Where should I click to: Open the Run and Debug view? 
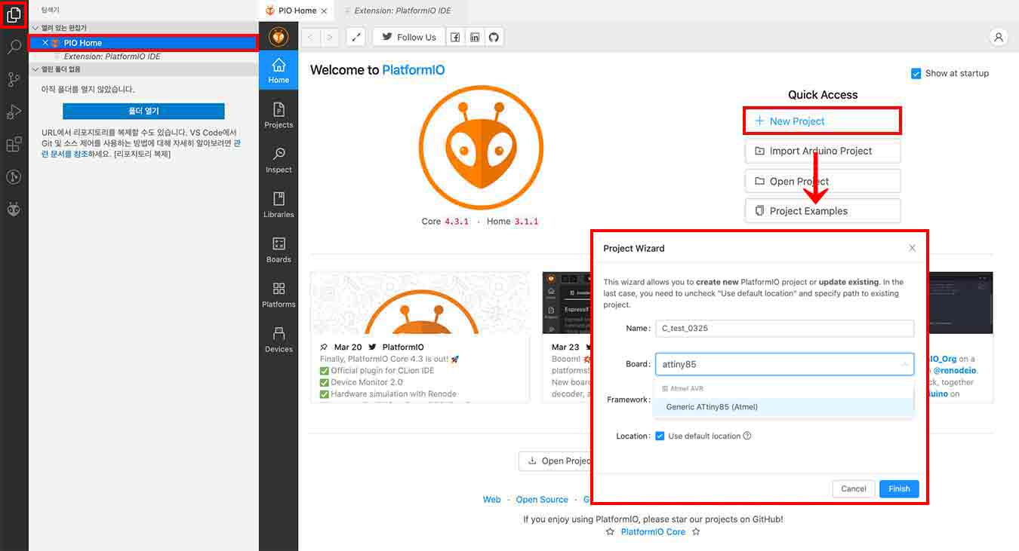coord(14,112)
